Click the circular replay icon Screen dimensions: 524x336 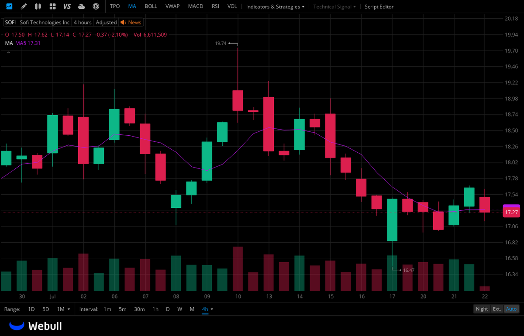(96, 7)
